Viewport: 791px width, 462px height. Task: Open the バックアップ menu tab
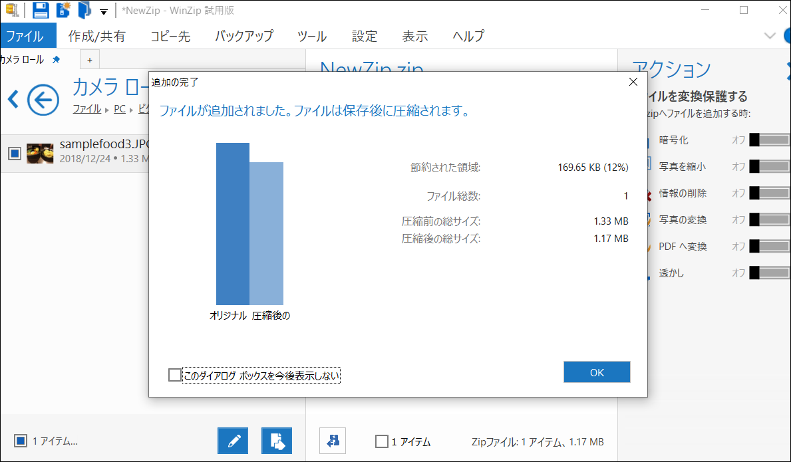click(x=243, y=37)
